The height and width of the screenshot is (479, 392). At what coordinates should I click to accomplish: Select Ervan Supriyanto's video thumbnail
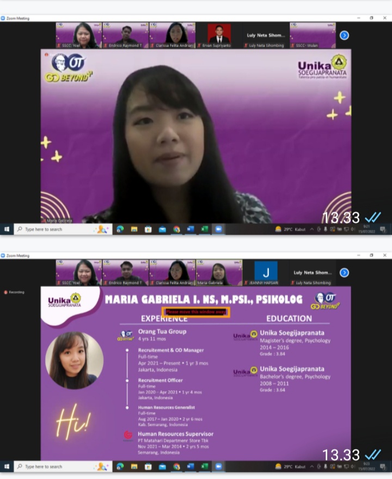(219, 35)
